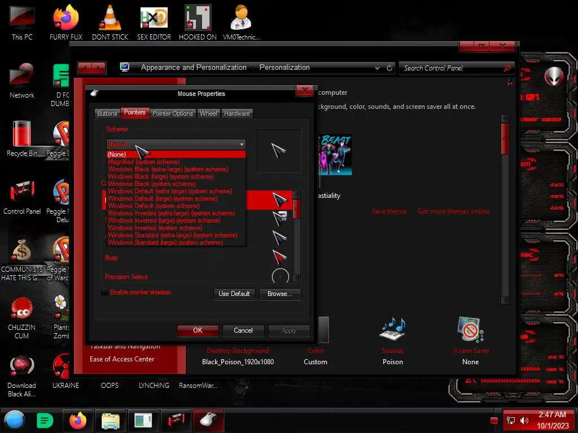Launch Firefox from the taskbar
The width and height of the screenshot is (578, 433).
[78, 421]
